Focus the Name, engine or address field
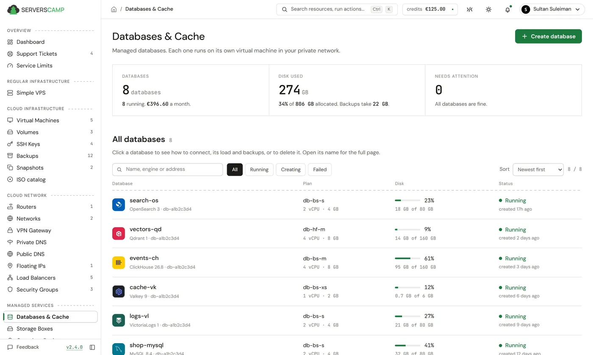The width and height of the screenshot is (593, 355). pos(167,169)
